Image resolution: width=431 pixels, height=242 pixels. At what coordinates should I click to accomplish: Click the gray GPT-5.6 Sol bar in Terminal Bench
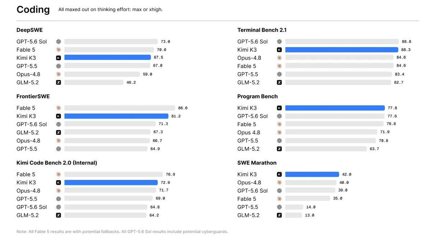coord(342,42)
